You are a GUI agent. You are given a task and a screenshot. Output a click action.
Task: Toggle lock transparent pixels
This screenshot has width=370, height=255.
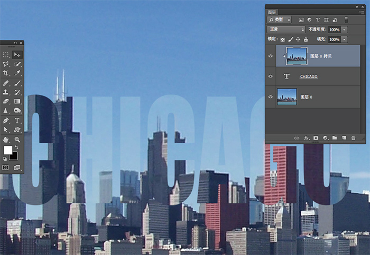(x=282, y=40)
